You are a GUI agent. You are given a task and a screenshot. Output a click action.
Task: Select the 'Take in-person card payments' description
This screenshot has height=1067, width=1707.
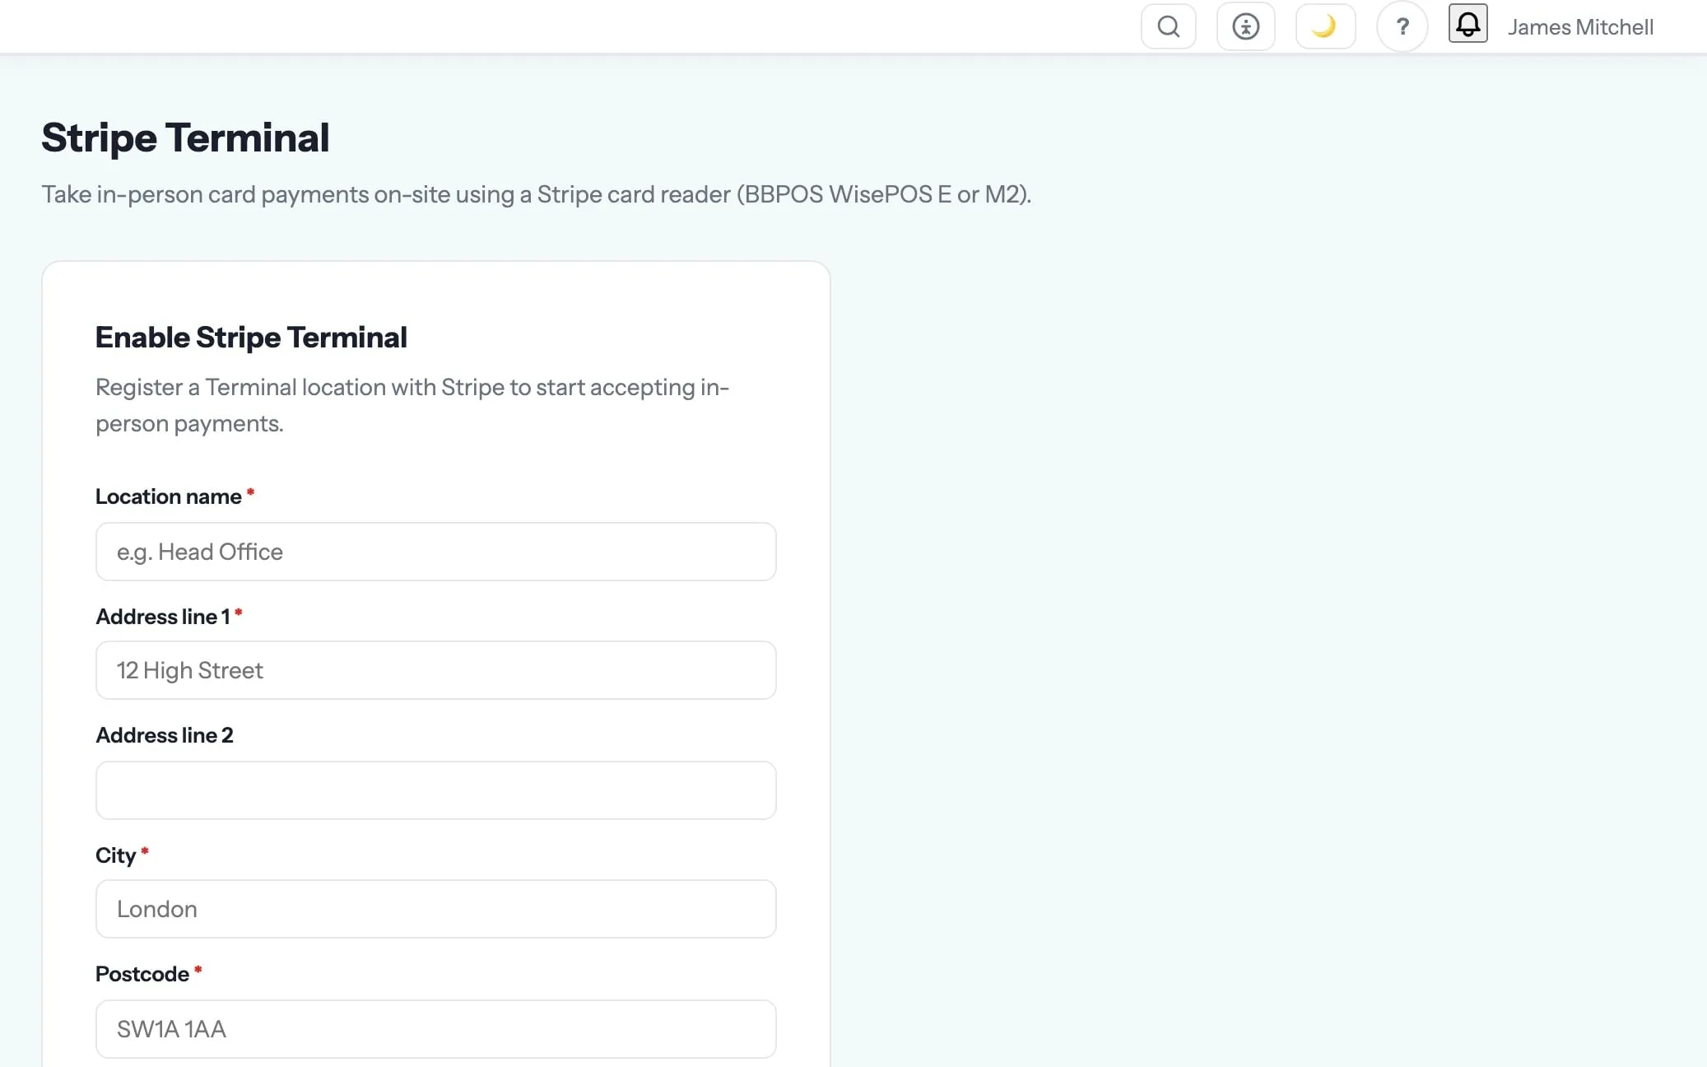click(537, 194)
